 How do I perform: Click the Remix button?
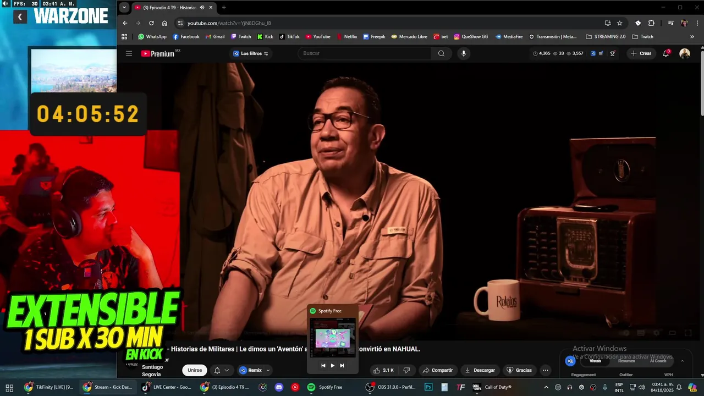click(x=251, y=370)
